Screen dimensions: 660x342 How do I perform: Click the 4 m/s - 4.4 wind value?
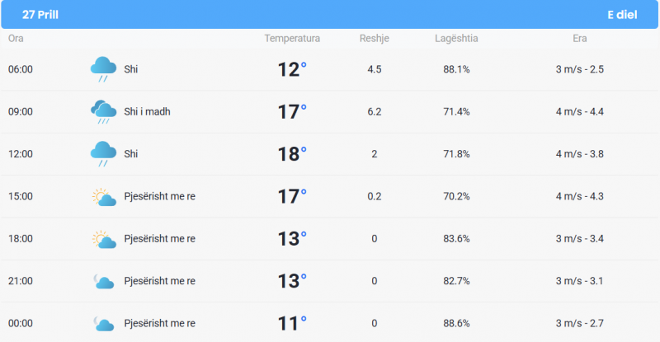[580, 111]
